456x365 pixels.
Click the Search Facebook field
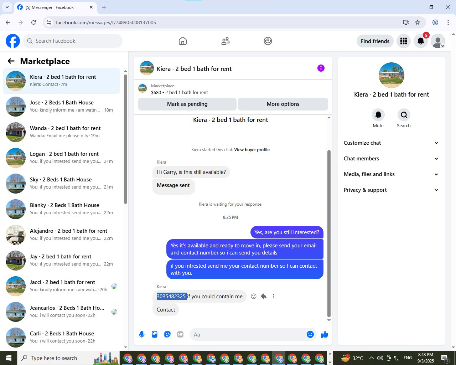[73, 41]
